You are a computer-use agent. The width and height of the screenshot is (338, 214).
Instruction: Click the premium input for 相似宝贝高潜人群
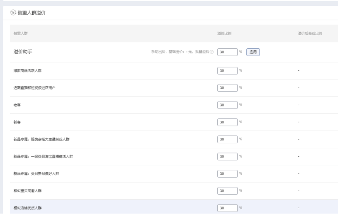pyautogui.click(x=227, y=191)
